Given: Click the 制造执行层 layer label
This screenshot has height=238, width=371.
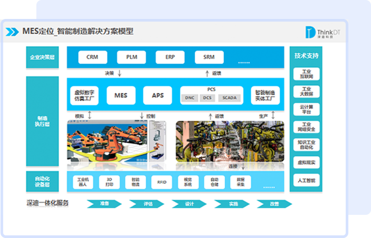Looking at the screenshot, I should [42, 121].
